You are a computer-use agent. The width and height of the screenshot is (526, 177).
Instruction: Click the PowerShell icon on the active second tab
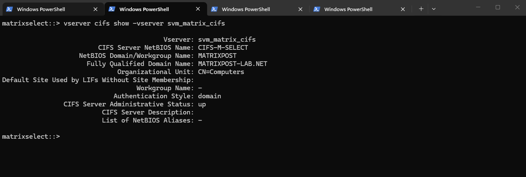coord(112,9)
